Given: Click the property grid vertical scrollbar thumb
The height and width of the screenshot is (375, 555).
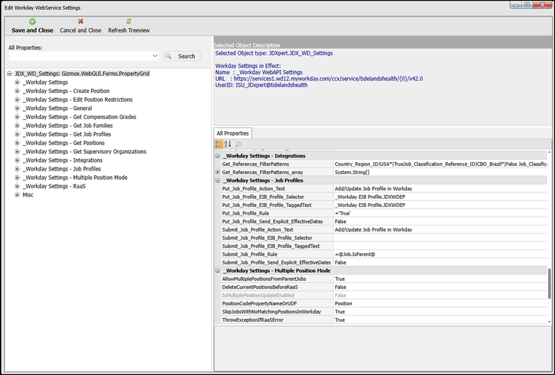Looking at the screenshot, I should click(549, 283).
